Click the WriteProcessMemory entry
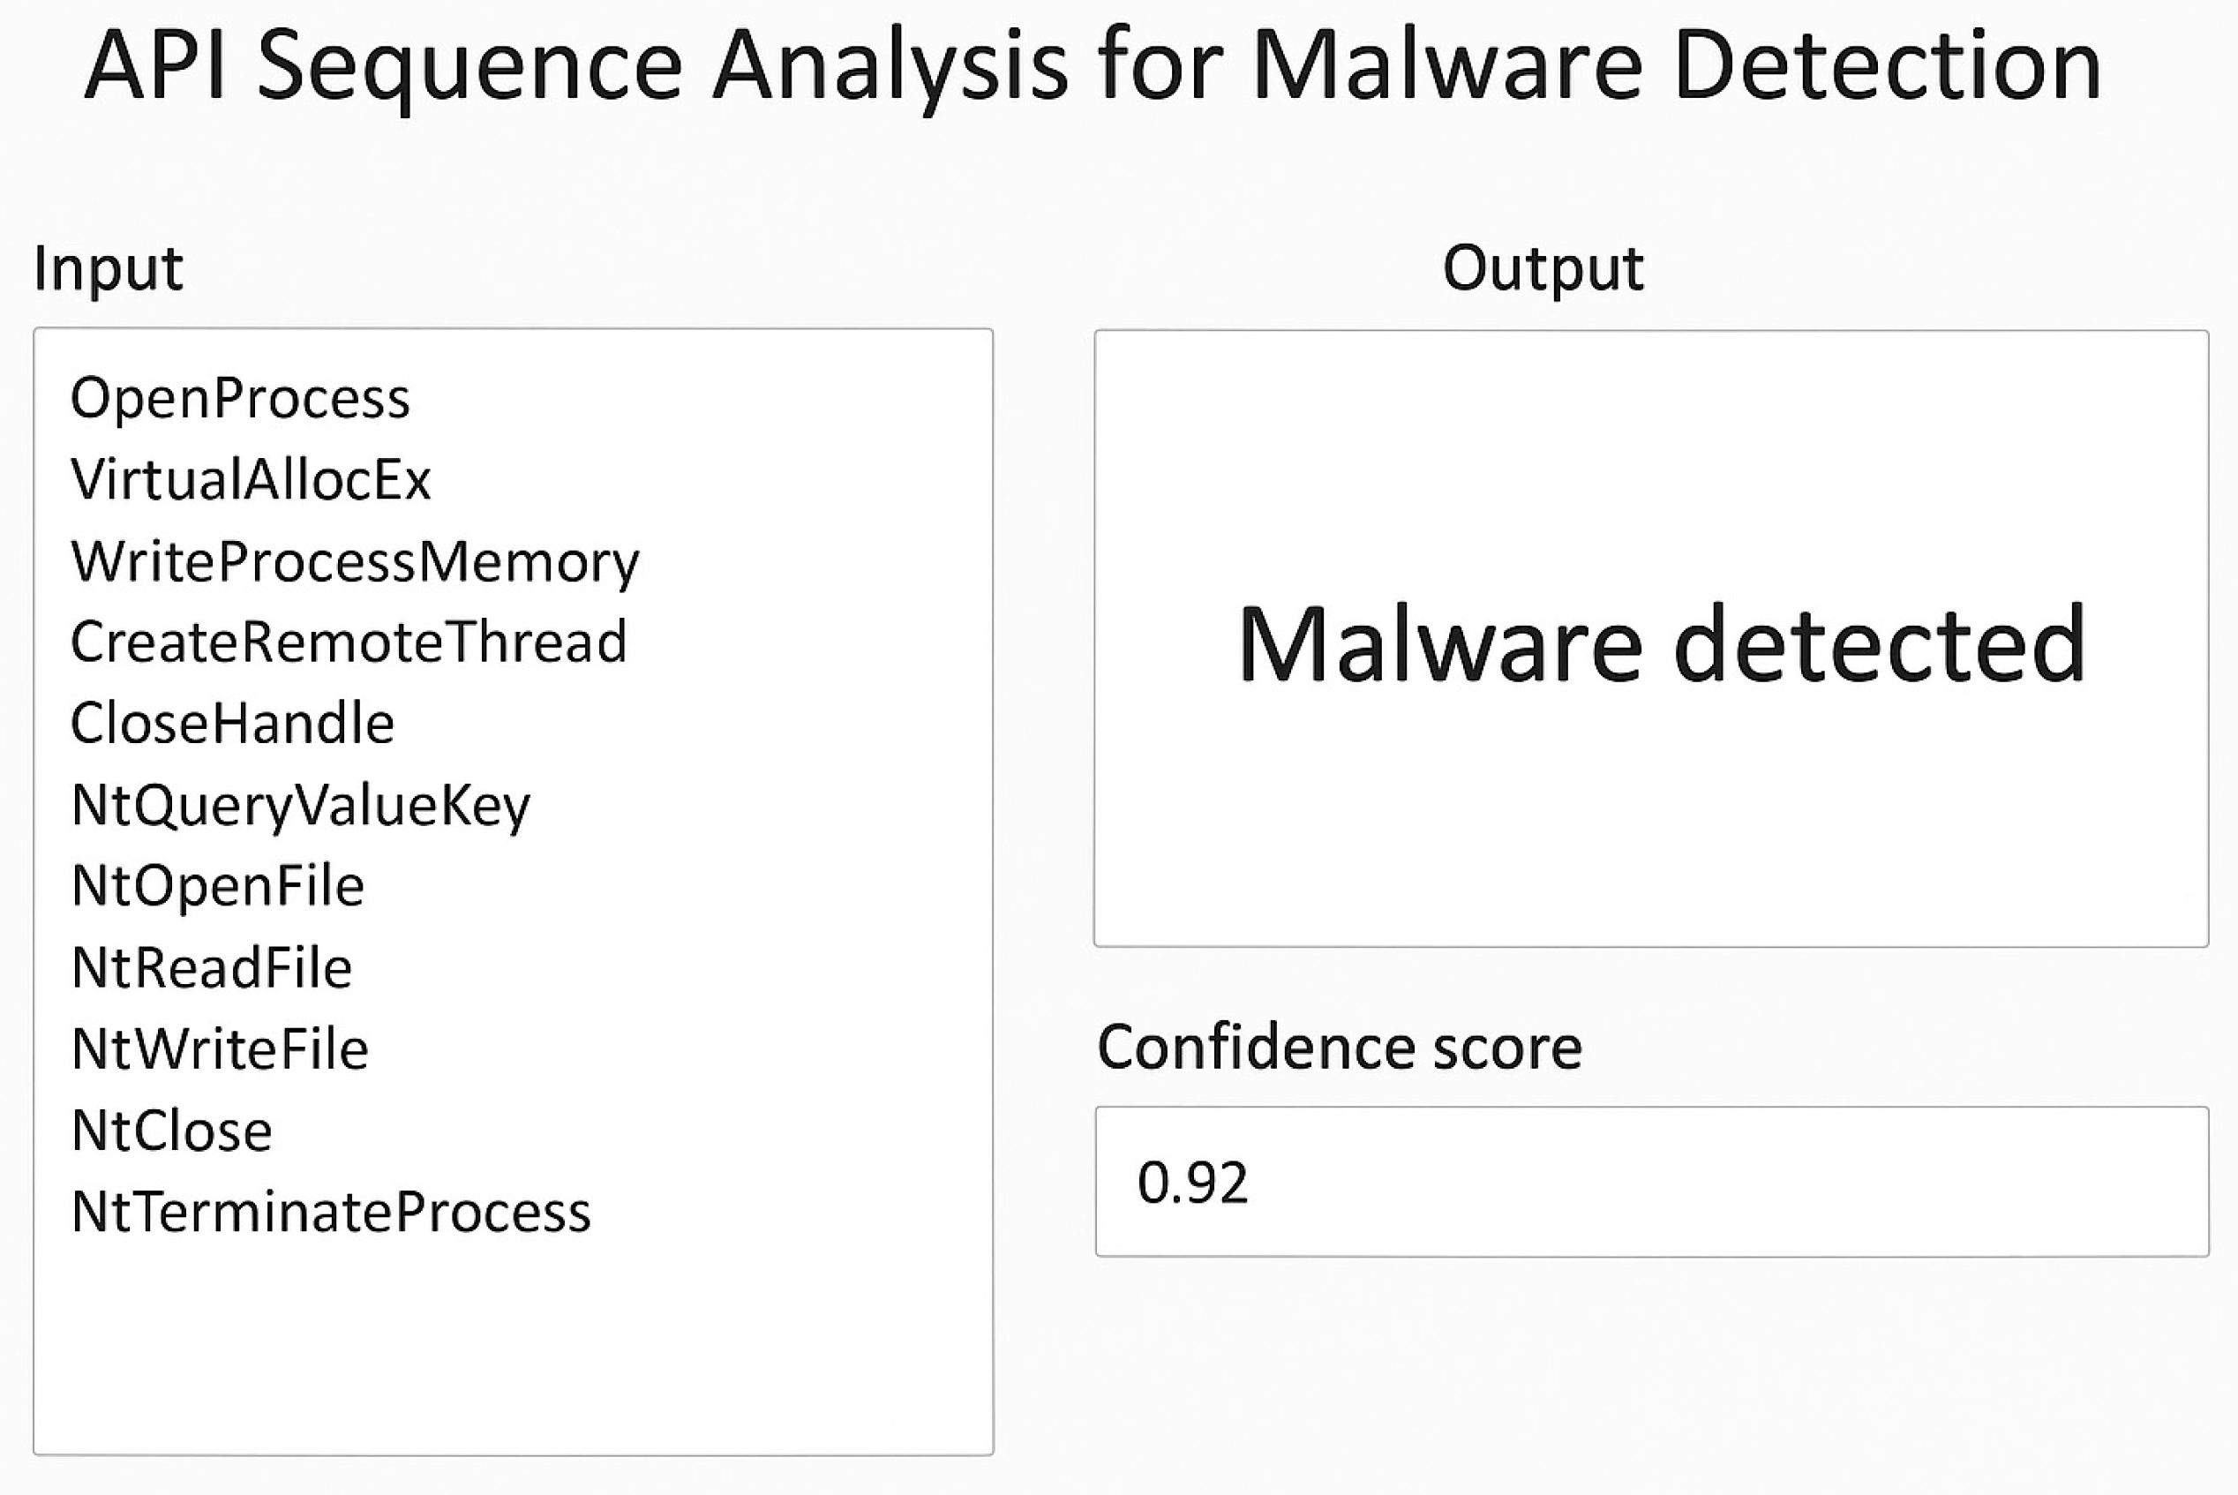The height and width of the screenshot is (1495, 2238). point(355,561)
